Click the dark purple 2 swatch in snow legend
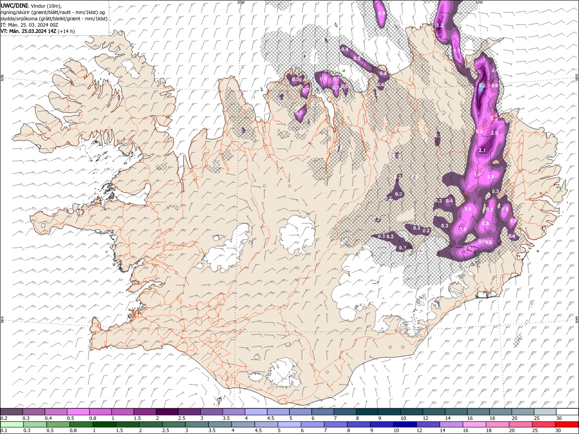579x434 pixels. click(x=166, y=412)
